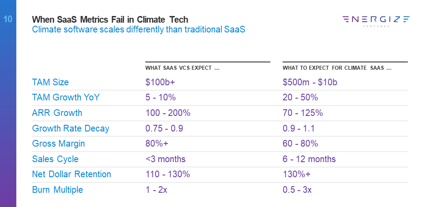The width and height of the screenshot is (424, 207).
Task: Click the subtitle about climate software scaling
Action: coord(139,30)
